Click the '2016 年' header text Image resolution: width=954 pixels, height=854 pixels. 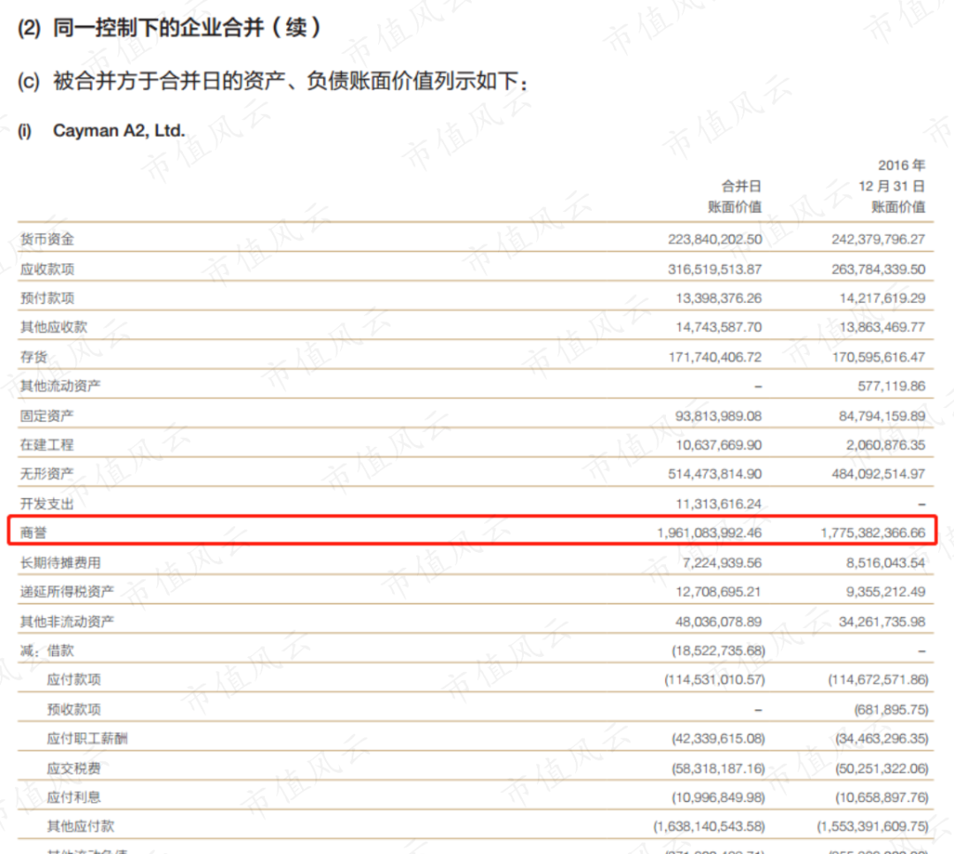[901, 165]
